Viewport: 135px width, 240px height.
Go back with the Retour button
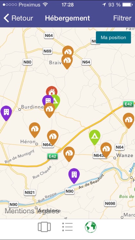click(18, 18)
